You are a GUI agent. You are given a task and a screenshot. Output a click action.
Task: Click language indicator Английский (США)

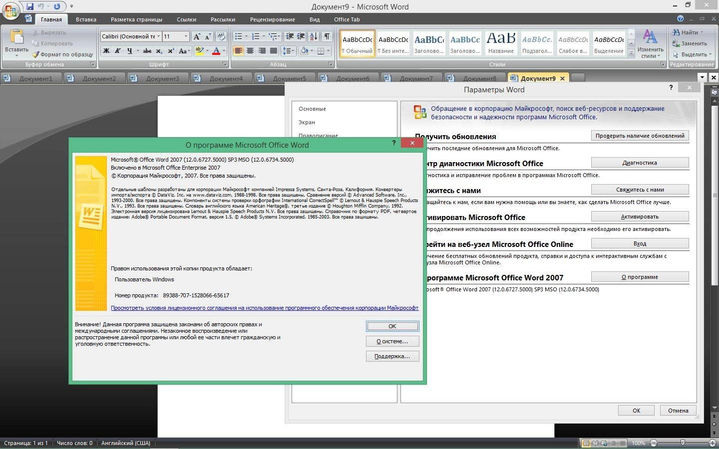tap(126, 443)
